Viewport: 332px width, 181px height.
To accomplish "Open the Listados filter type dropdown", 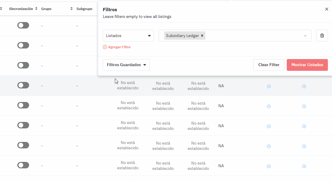I will tap(128, 36).
